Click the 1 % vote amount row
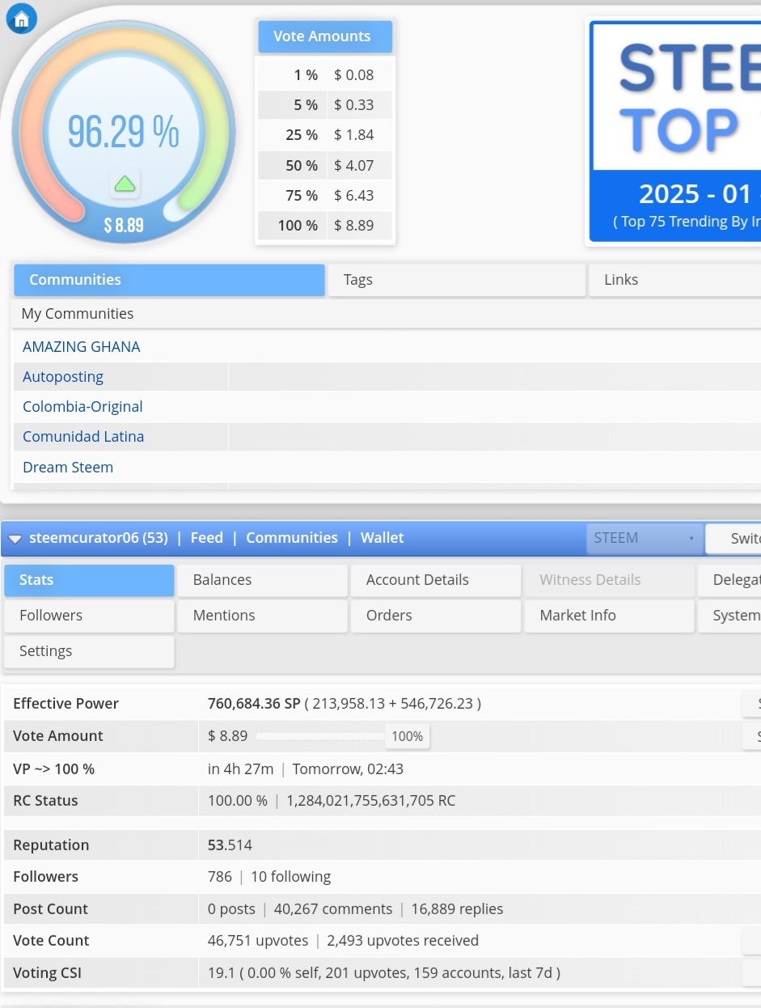 pos(325,75)
